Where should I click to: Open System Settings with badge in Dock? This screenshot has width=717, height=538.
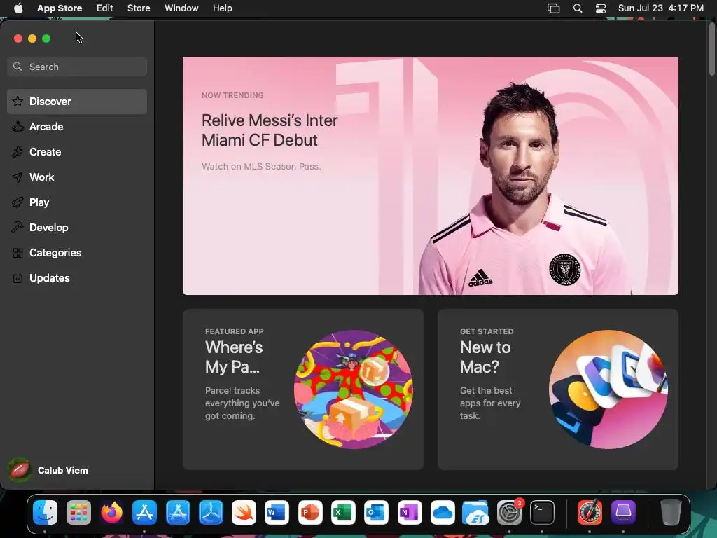509,512
